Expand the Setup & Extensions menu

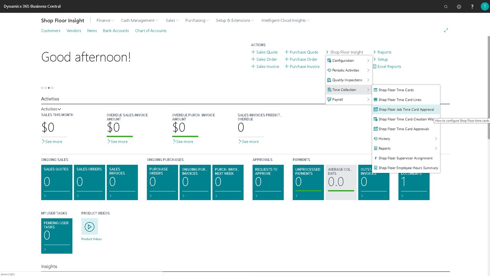[235, 20]
